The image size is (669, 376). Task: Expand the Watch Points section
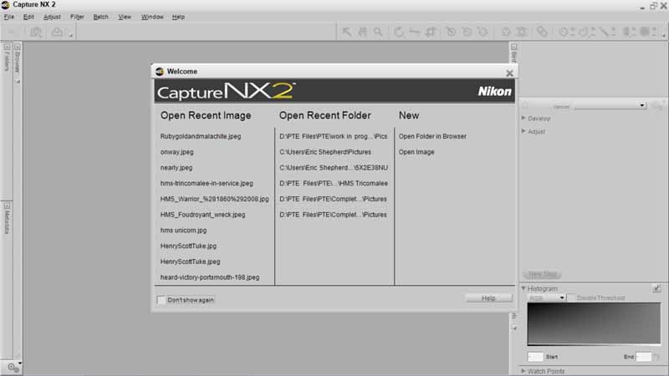(x=523, y=371)
